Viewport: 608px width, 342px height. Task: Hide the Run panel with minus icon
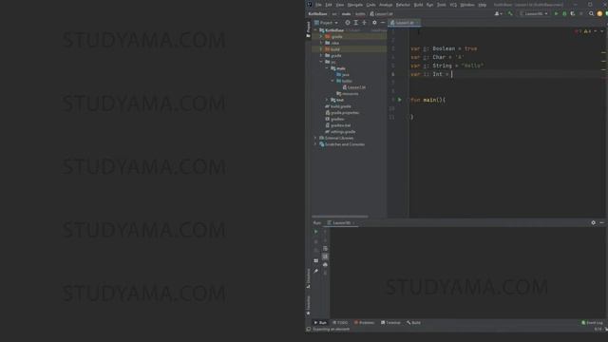(601, 223)
